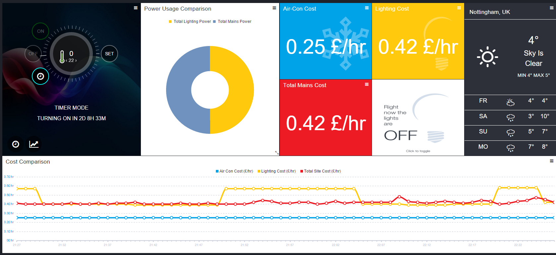Open Total Mains Cost widget menu
The height and width of the screenshot is (255, 556).
click(367, 84)
